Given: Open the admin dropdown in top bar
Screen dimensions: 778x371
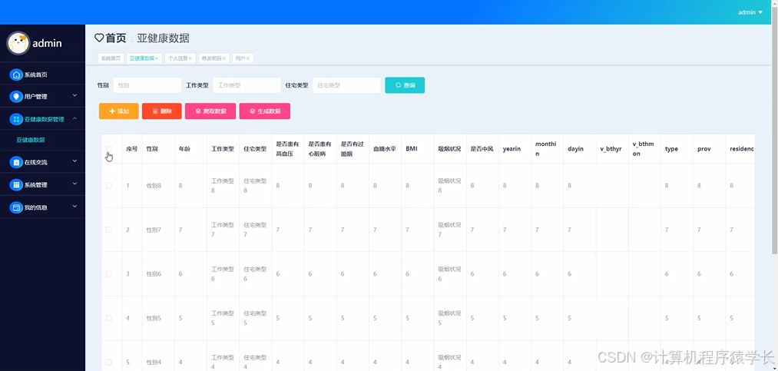Looking at the screenshot, I should point(750,12).
